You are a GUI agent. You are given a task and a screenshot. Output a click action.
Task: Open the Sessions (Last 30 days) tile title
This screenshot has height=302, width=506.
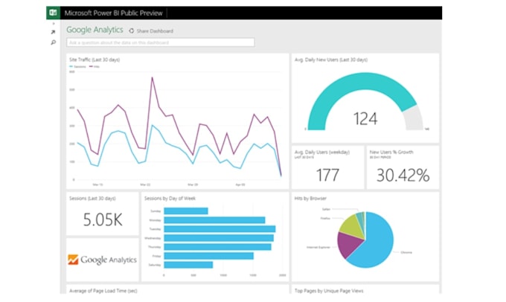click(92, 199)
